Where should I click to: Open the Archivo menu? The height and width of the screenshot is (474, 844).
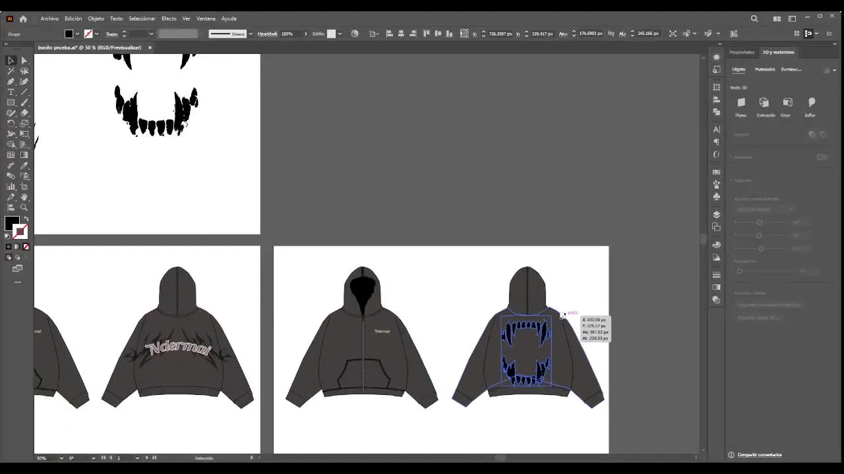pyautogui.click(x=49, y=18)
